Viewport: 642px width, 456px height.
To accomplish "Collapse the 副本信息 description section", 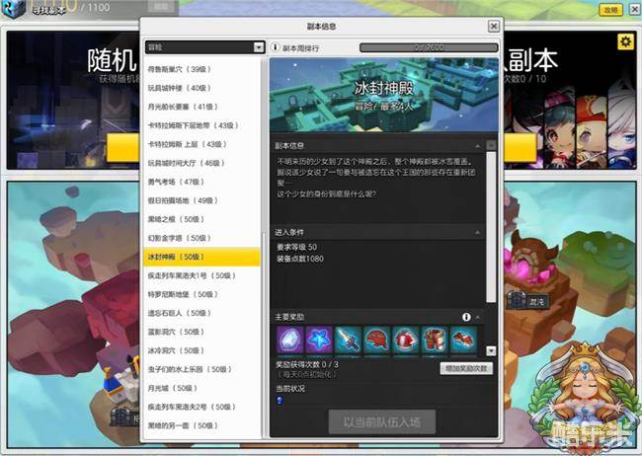I will tap(480, 146).
